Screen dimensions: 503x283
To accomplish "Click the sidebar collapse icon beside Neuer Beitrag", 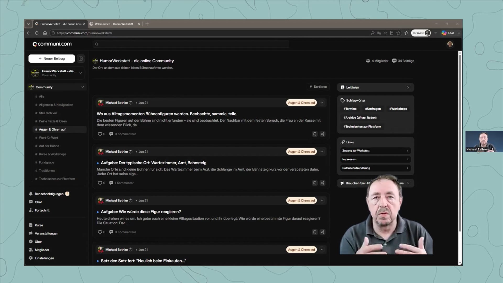I will pyautogui.click(x=81, y=58).
